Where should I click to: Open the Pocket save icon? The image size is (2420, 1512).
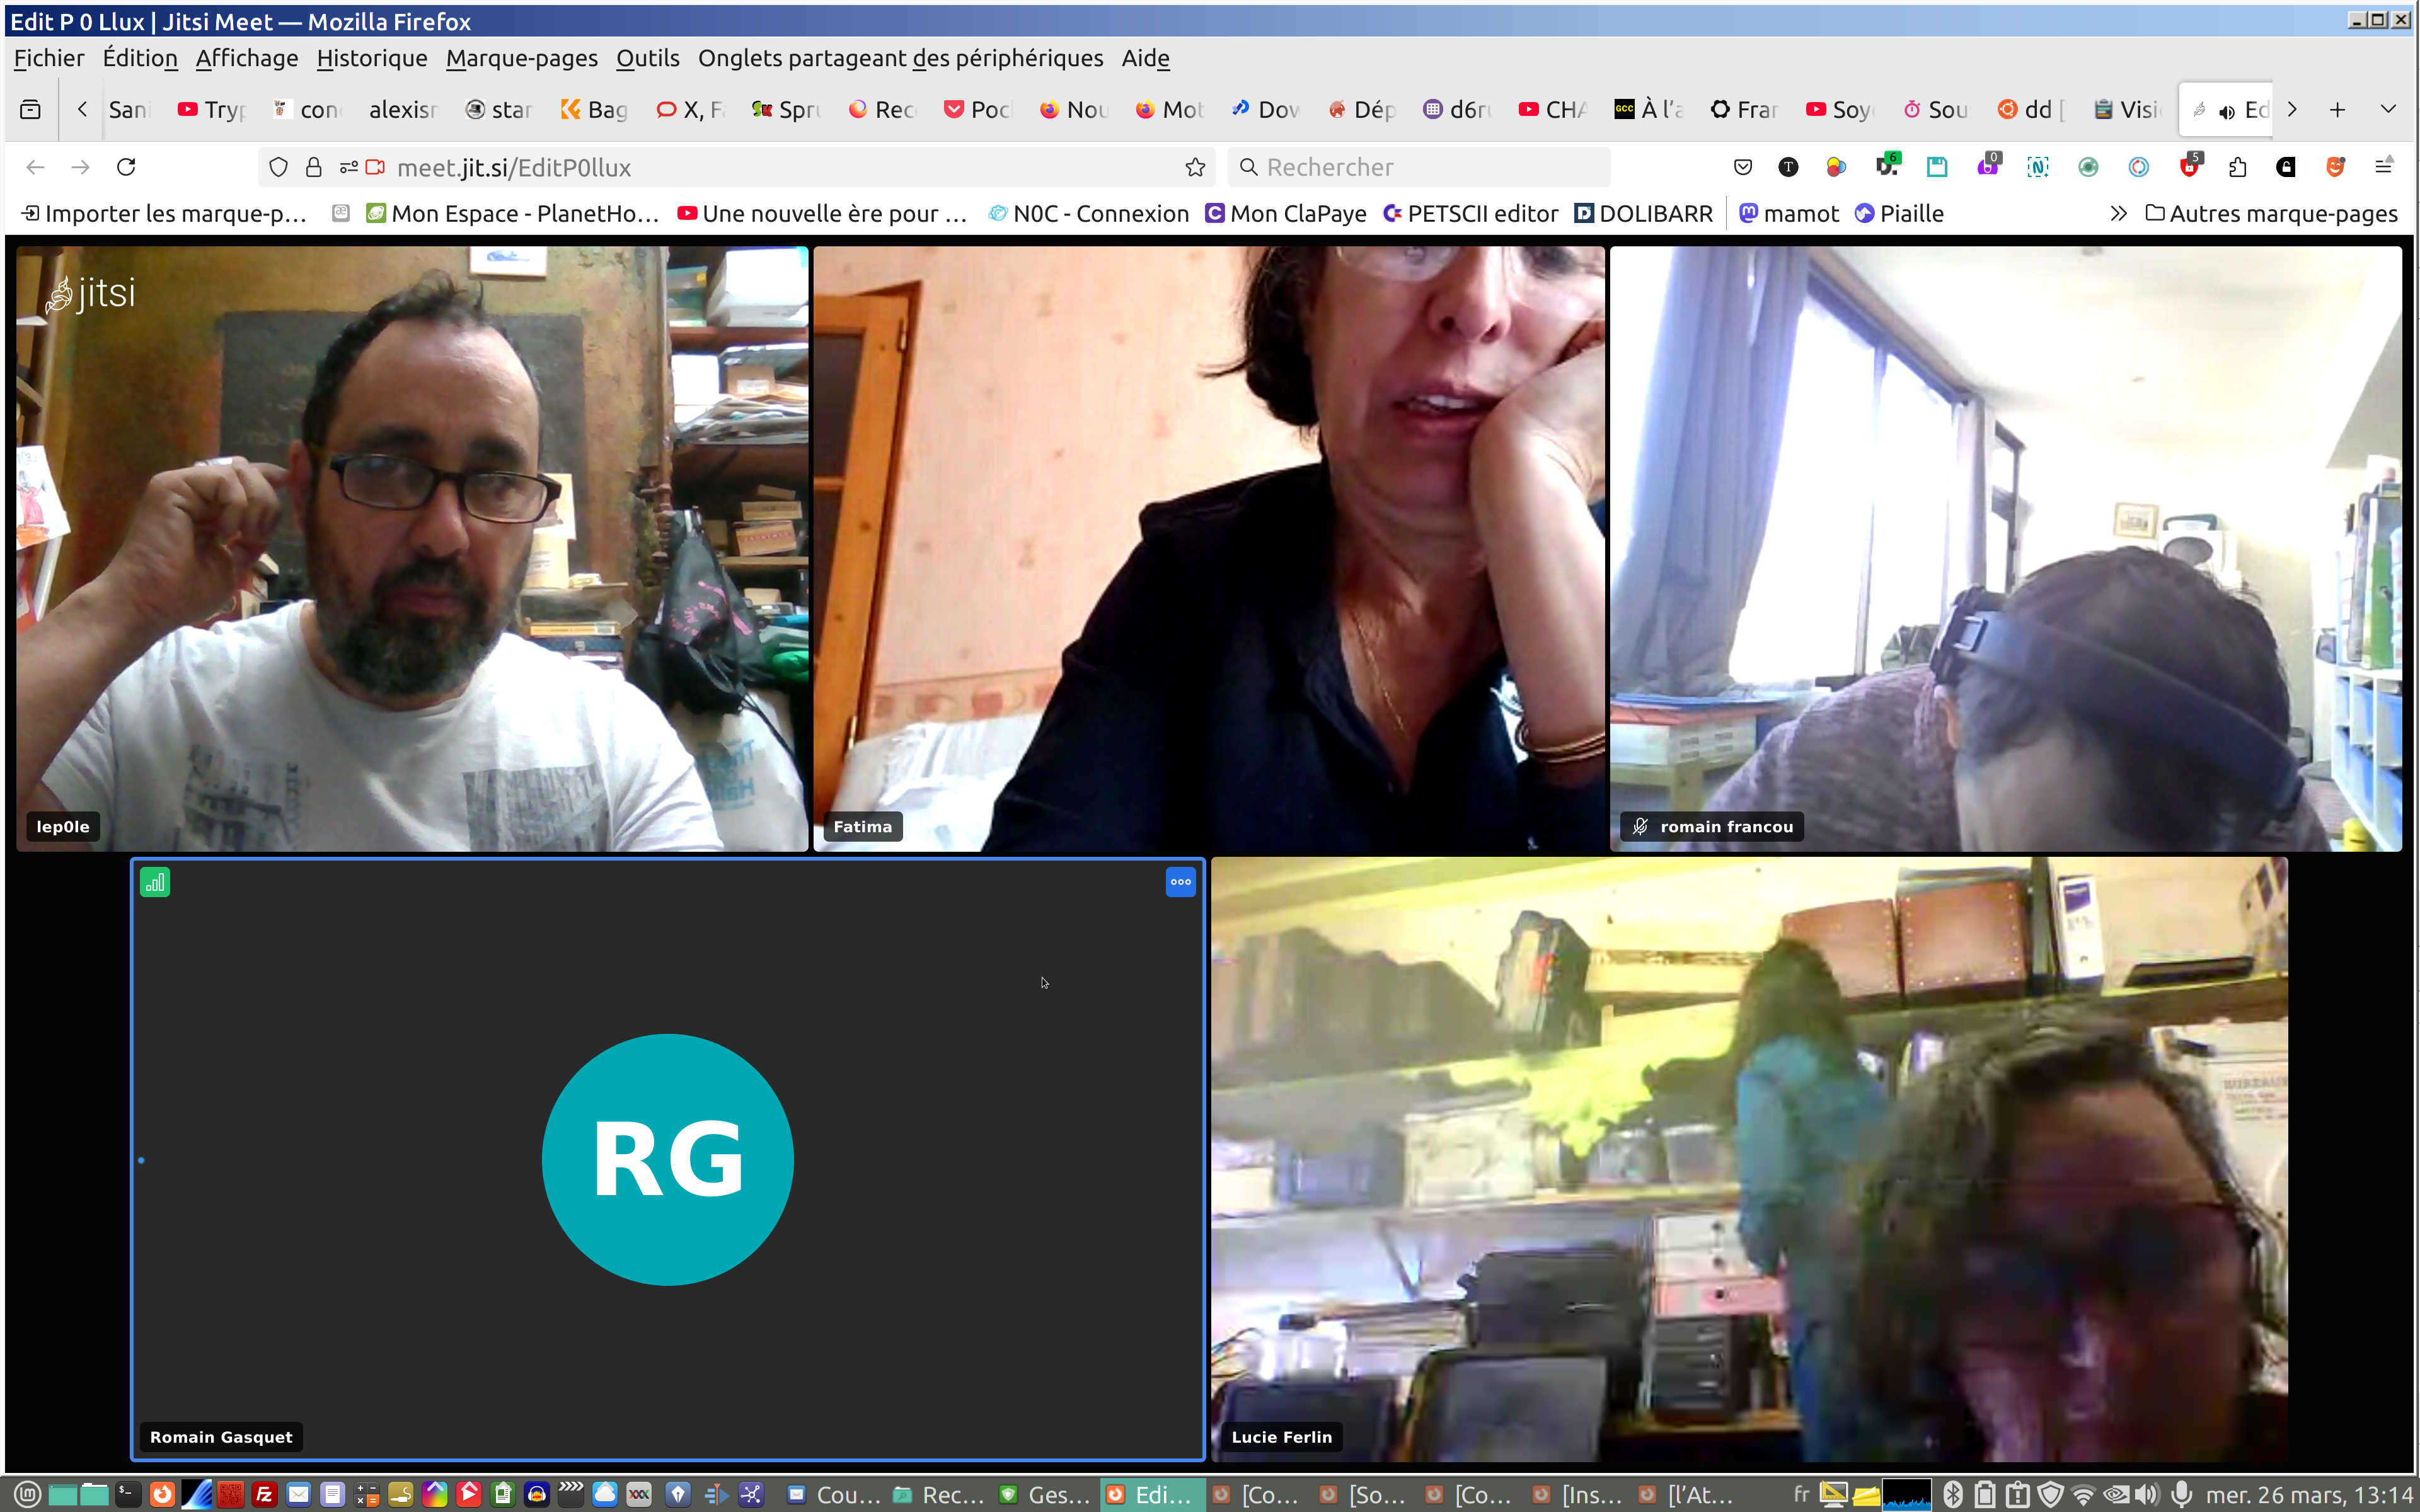1743,167
